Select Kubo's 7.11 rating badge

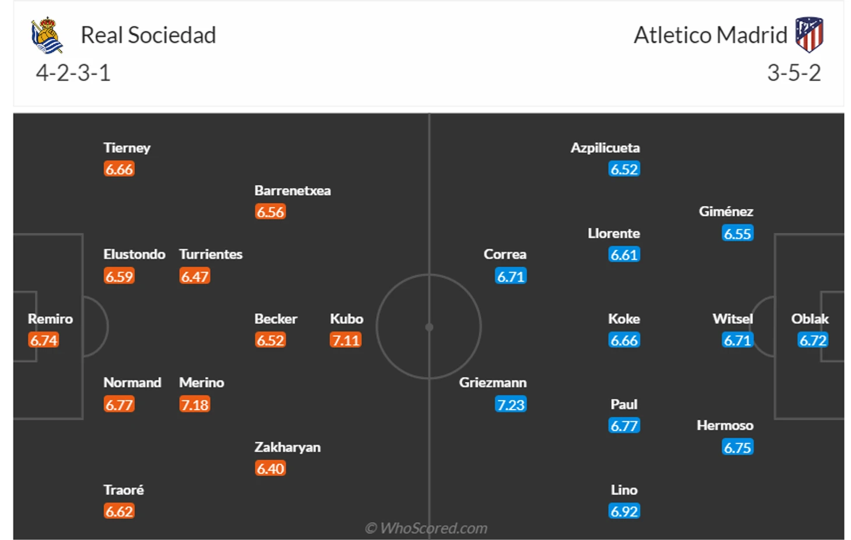point(346,340)
